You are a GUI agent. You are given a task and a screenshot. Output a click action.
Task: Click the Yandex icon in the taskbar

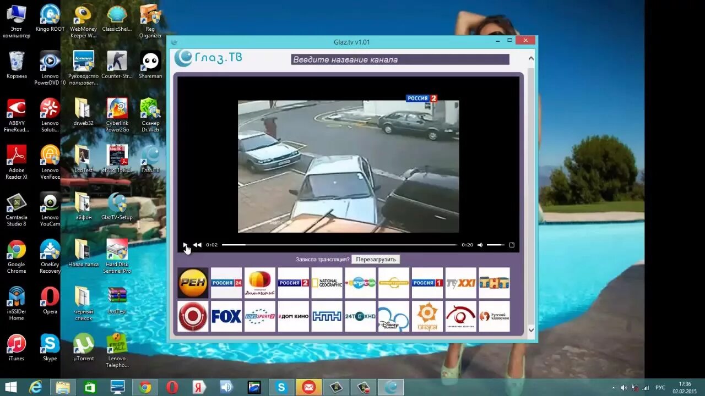199,387
